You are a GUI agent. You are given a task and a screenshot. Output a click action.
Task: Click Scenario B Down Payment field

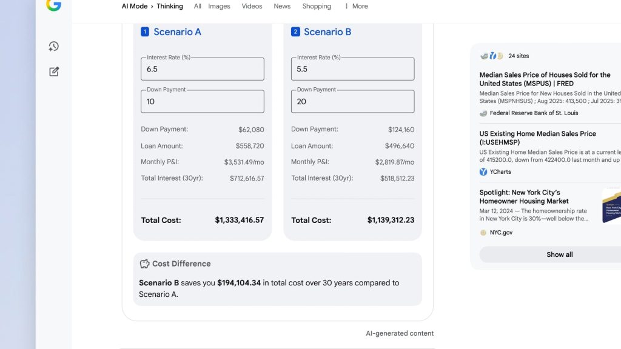(352, 102)
